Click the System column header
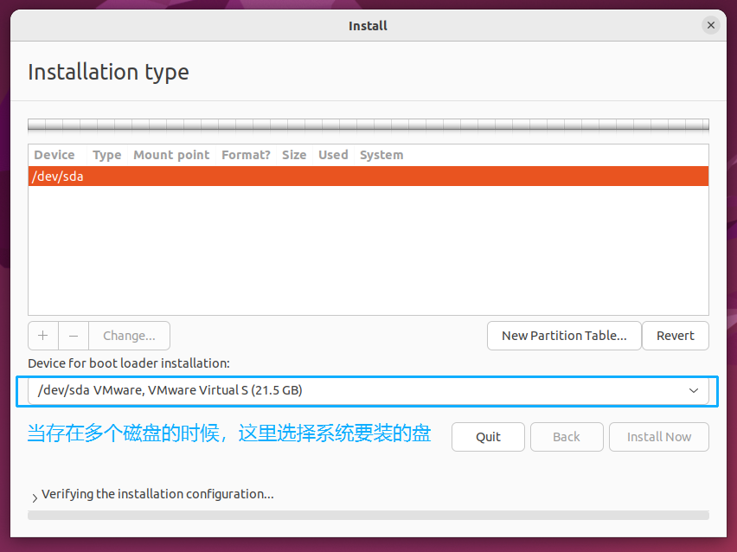737x552 pixels. [x=381, y=155]
